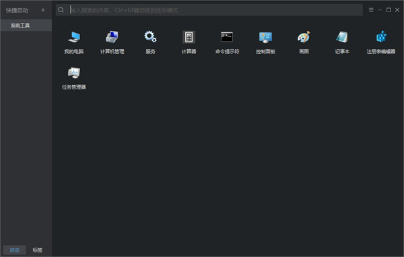Open the 记事本 notepad icon
The image size is (404, 257).
(342, 37)
